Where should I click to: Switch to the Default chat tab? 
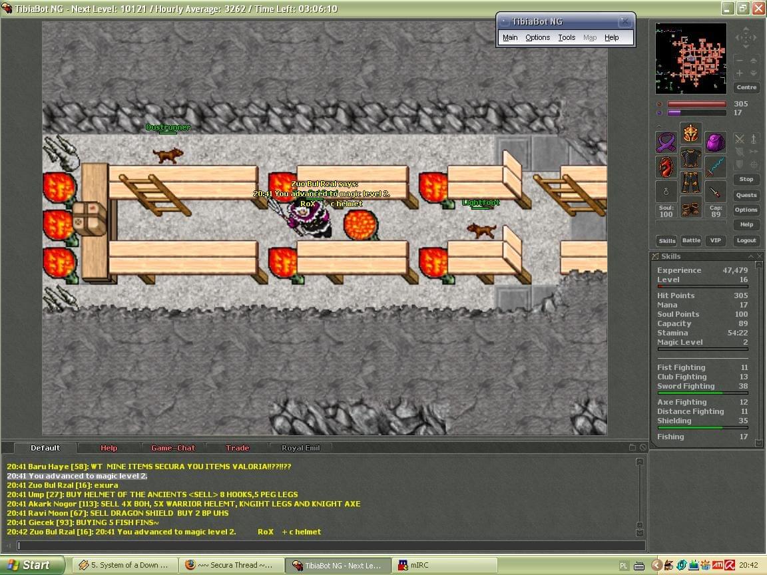(x=45, y=448)
